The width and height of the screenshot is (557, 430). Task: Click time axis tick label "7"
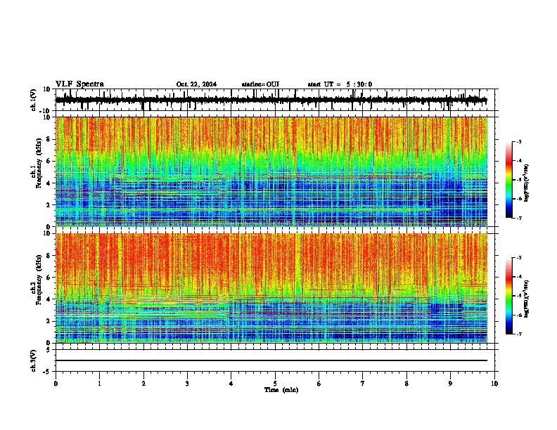363,384
